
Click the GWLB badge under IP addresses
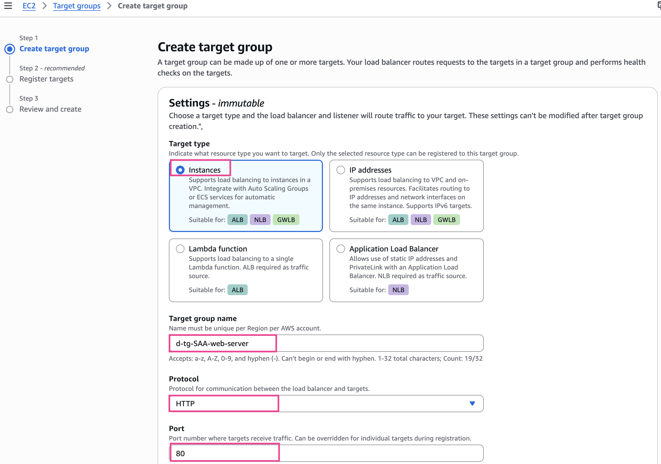446,220
